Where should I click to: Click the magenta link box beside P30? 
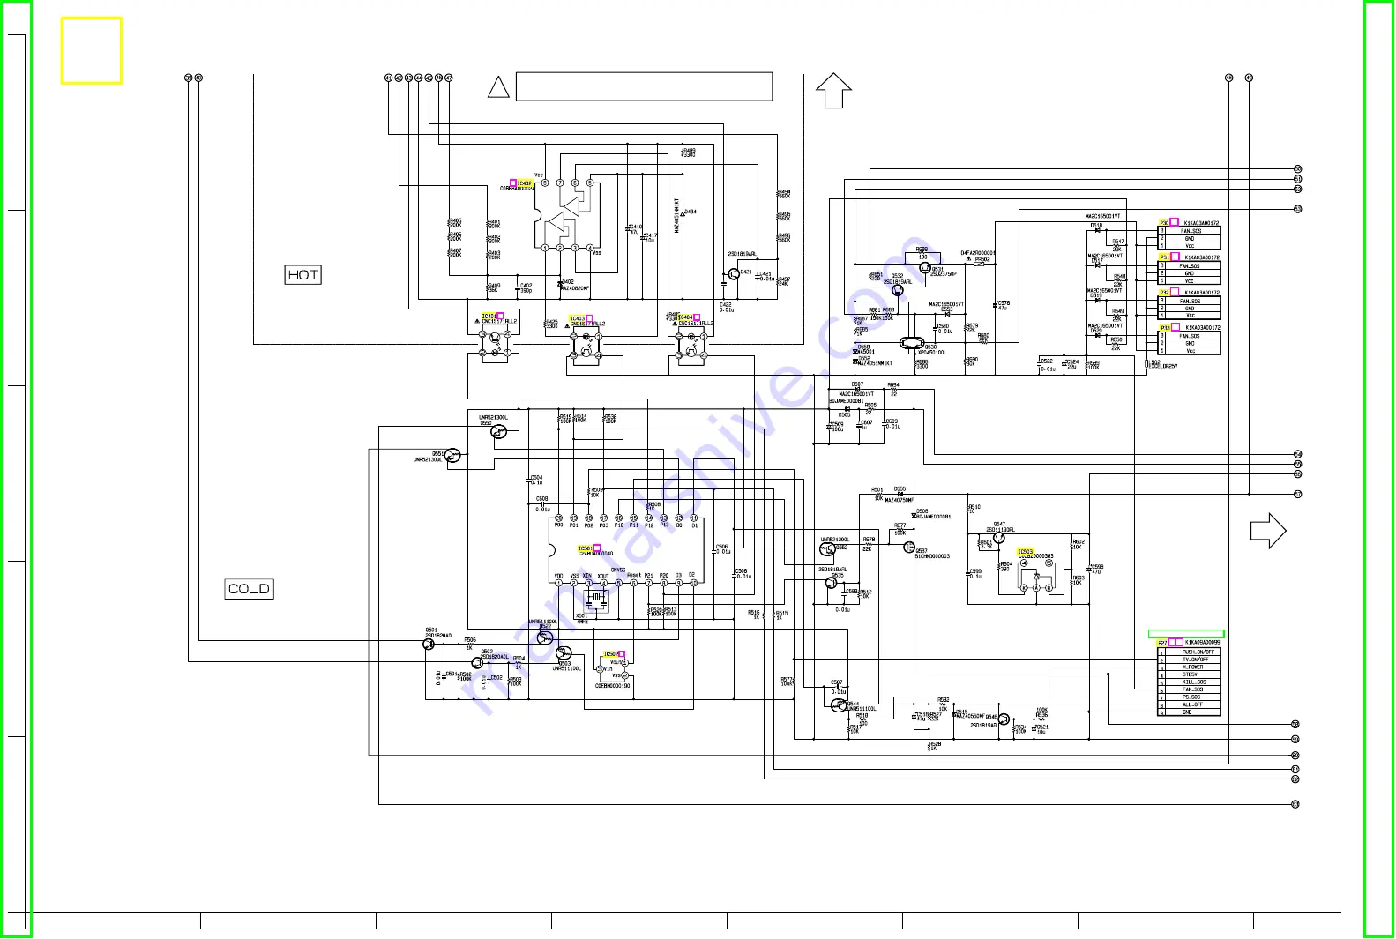click(x=1175, y=222)
